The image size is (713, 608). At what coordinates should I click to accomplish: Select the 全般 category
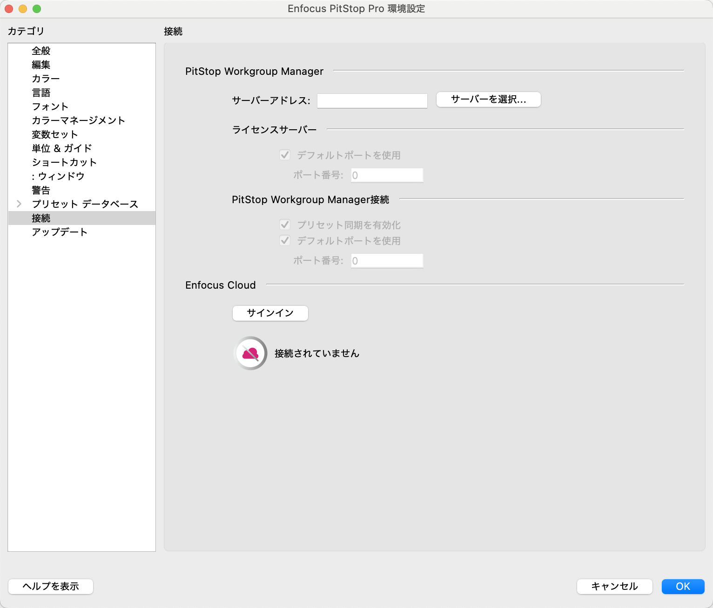(x=82, y=51)
